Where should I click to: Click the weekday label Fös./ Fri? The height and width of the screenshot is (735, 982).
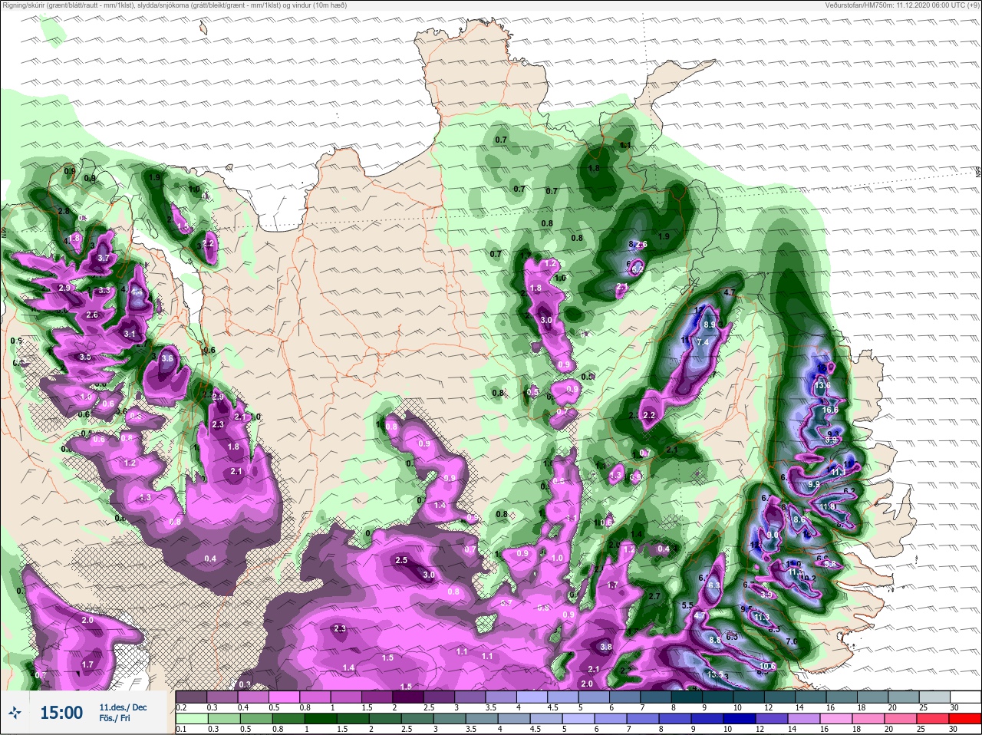114,719
